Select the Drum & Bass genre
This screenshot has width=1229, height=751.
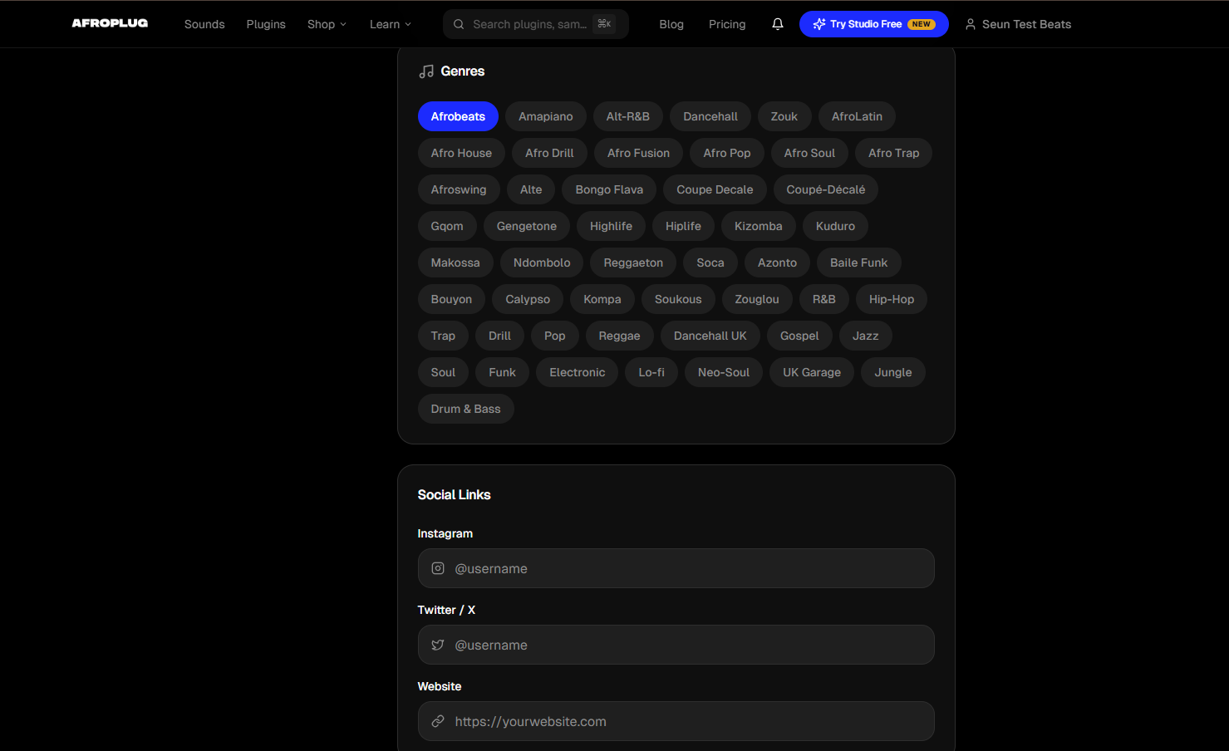click(x=465, y=409)
